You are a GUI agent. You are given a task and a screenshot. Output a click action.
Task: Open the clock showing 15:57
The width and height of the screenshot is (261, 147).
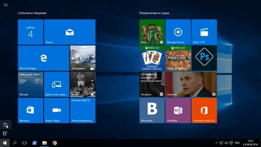[250, 143]
